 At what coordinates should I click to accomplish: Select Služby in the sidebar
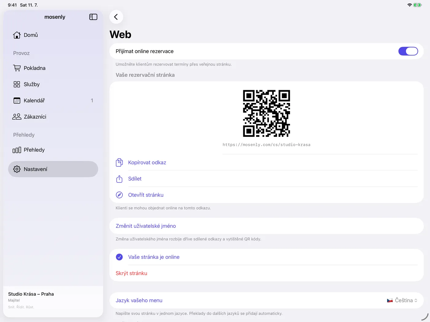tap(53, 84)
